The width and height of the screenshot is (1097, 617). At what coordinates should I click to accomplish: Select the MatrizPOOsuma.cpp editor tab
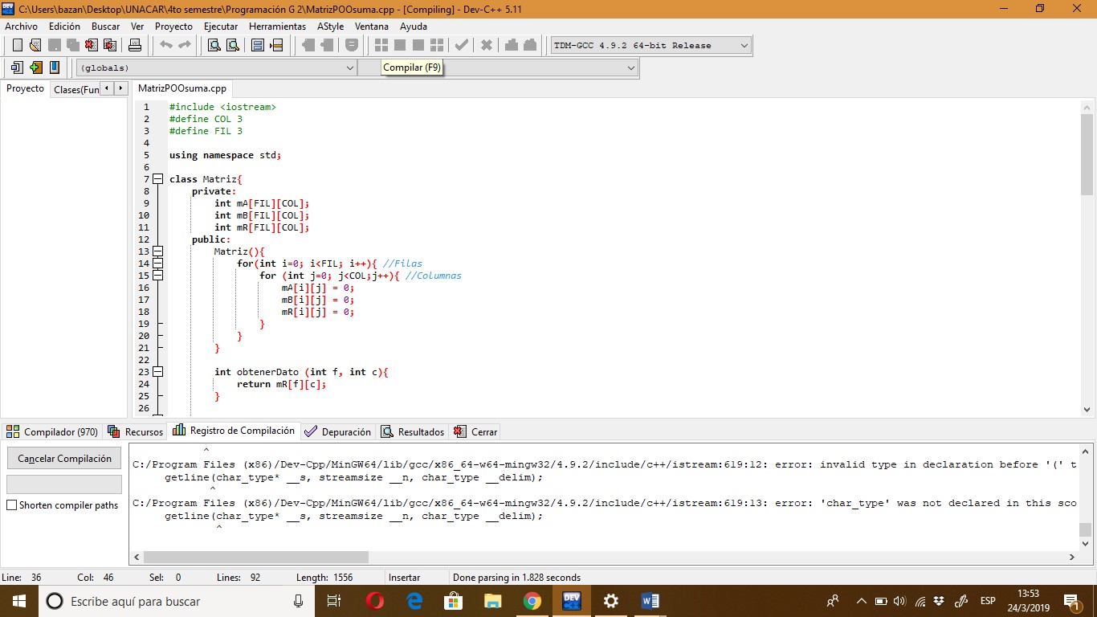click(x=182, y=89)
